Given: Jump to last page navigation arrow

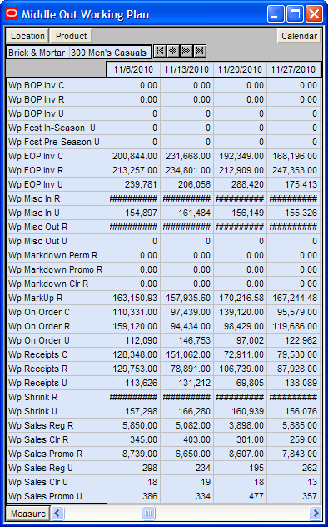Looking at the screenshot, I should 199,51.
